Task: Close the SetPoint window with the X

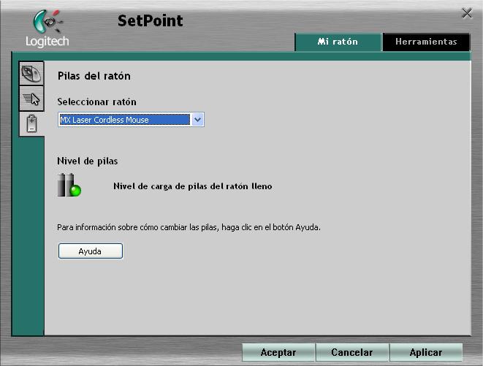Action: (x=467, y=13)
